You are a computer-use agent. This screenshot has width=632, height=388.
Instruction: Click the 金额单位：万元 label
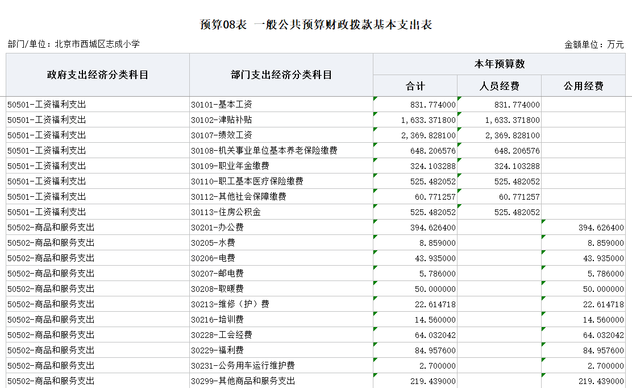[x=594, y=44]
